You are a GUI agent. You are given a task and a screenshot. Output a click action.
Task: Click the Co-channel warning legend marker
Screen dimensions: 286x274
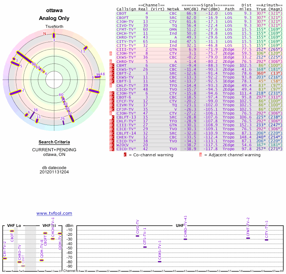(x=125, y=155)
